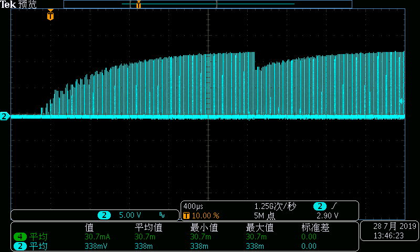Click the 最小值 column header
The image size is (420, 252).
(x=204, y=228)
